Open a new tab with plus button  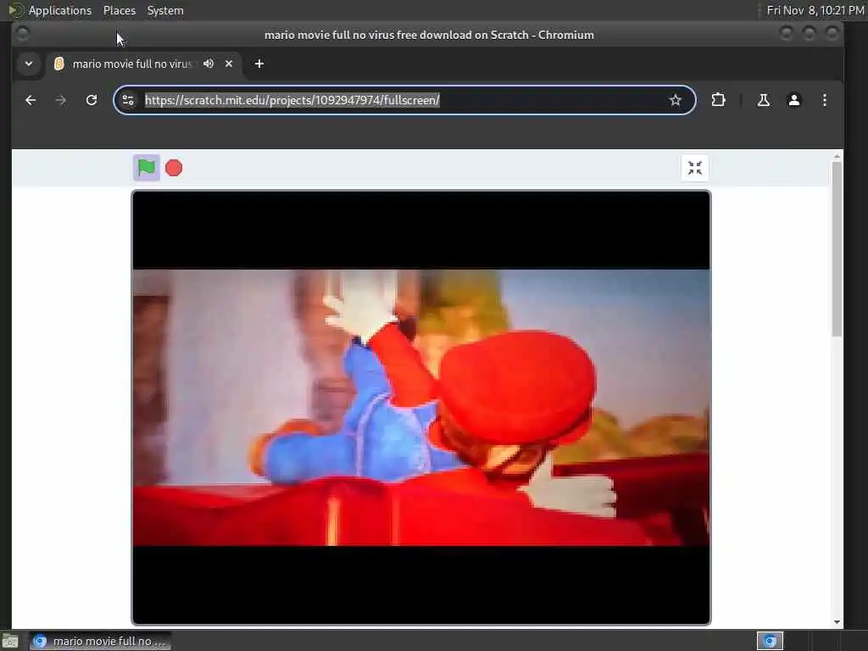tap(259, 64)
